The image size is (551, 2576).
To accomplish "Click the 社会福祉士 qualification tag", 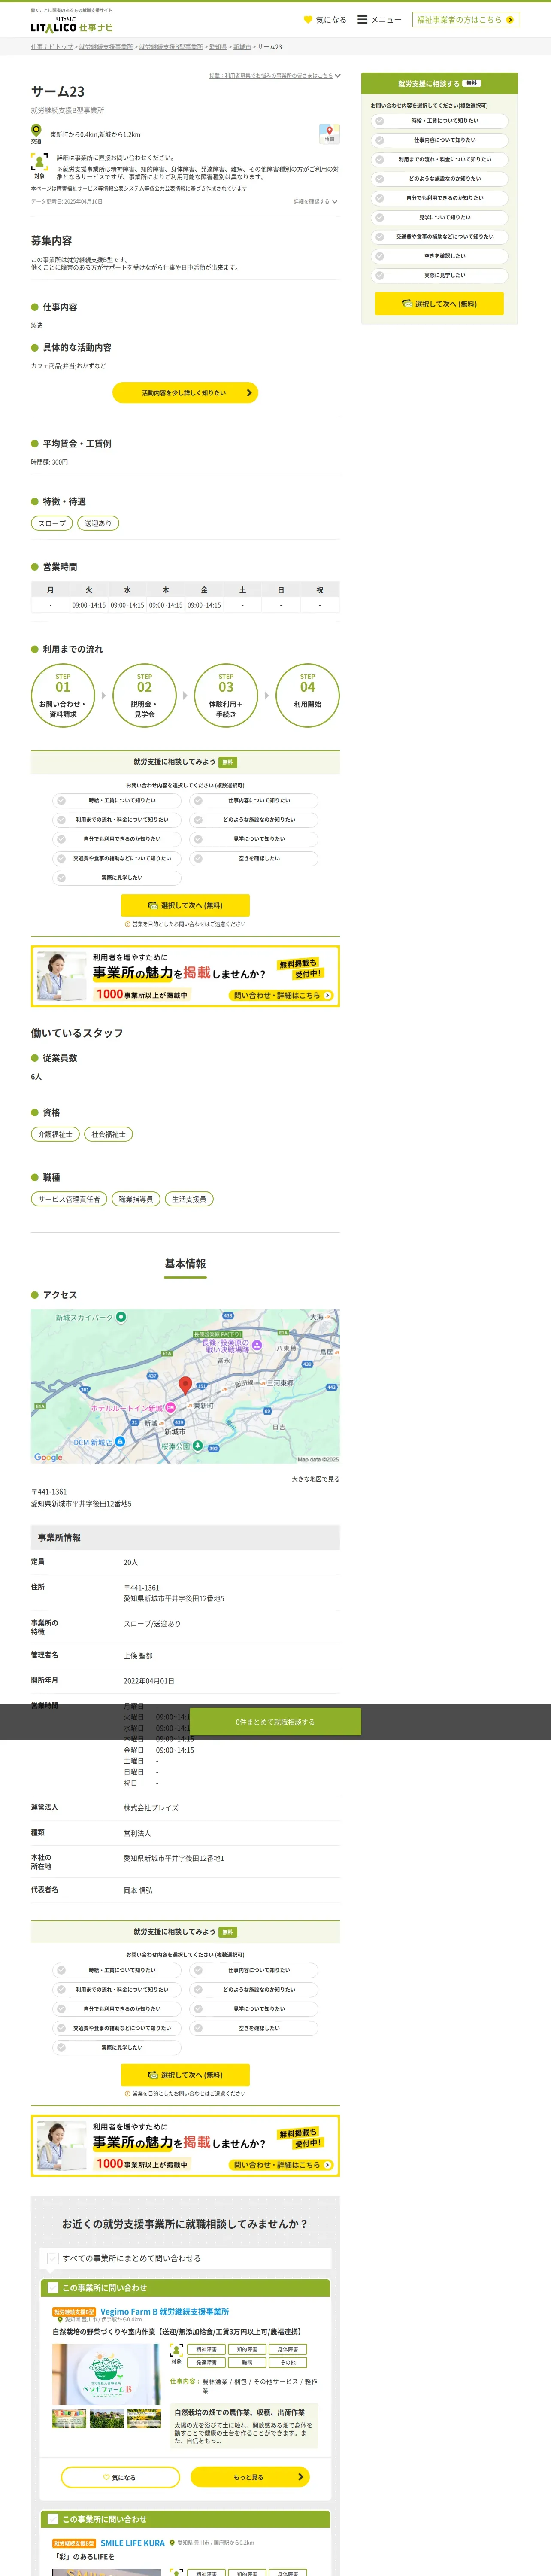I will click(108, 1134).
